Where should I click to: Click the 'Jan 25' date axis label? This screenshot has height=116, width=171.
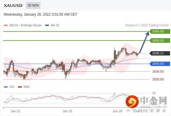click(68, 111)
